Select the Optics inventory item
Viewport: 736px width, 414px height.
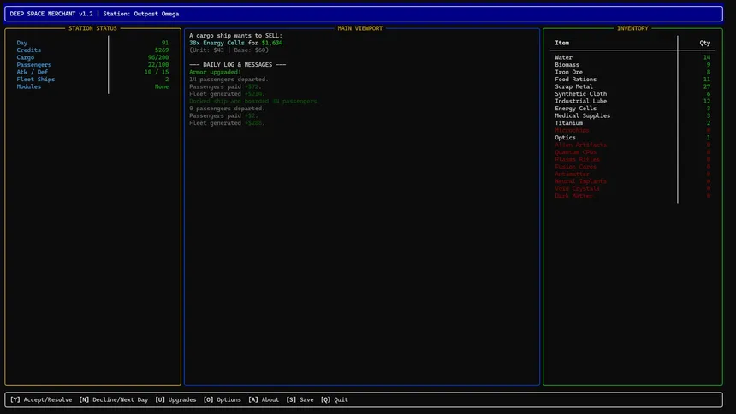pos(565,138)
